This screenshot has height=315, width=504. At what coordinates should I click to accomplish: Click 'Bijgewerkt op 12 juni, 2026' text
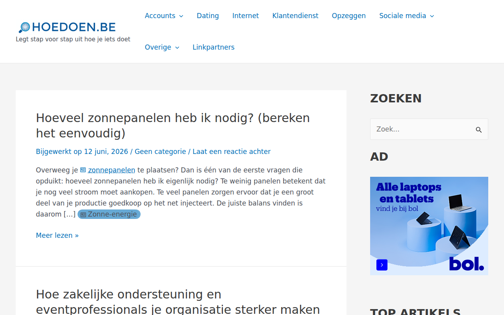(x=82, y=152)
